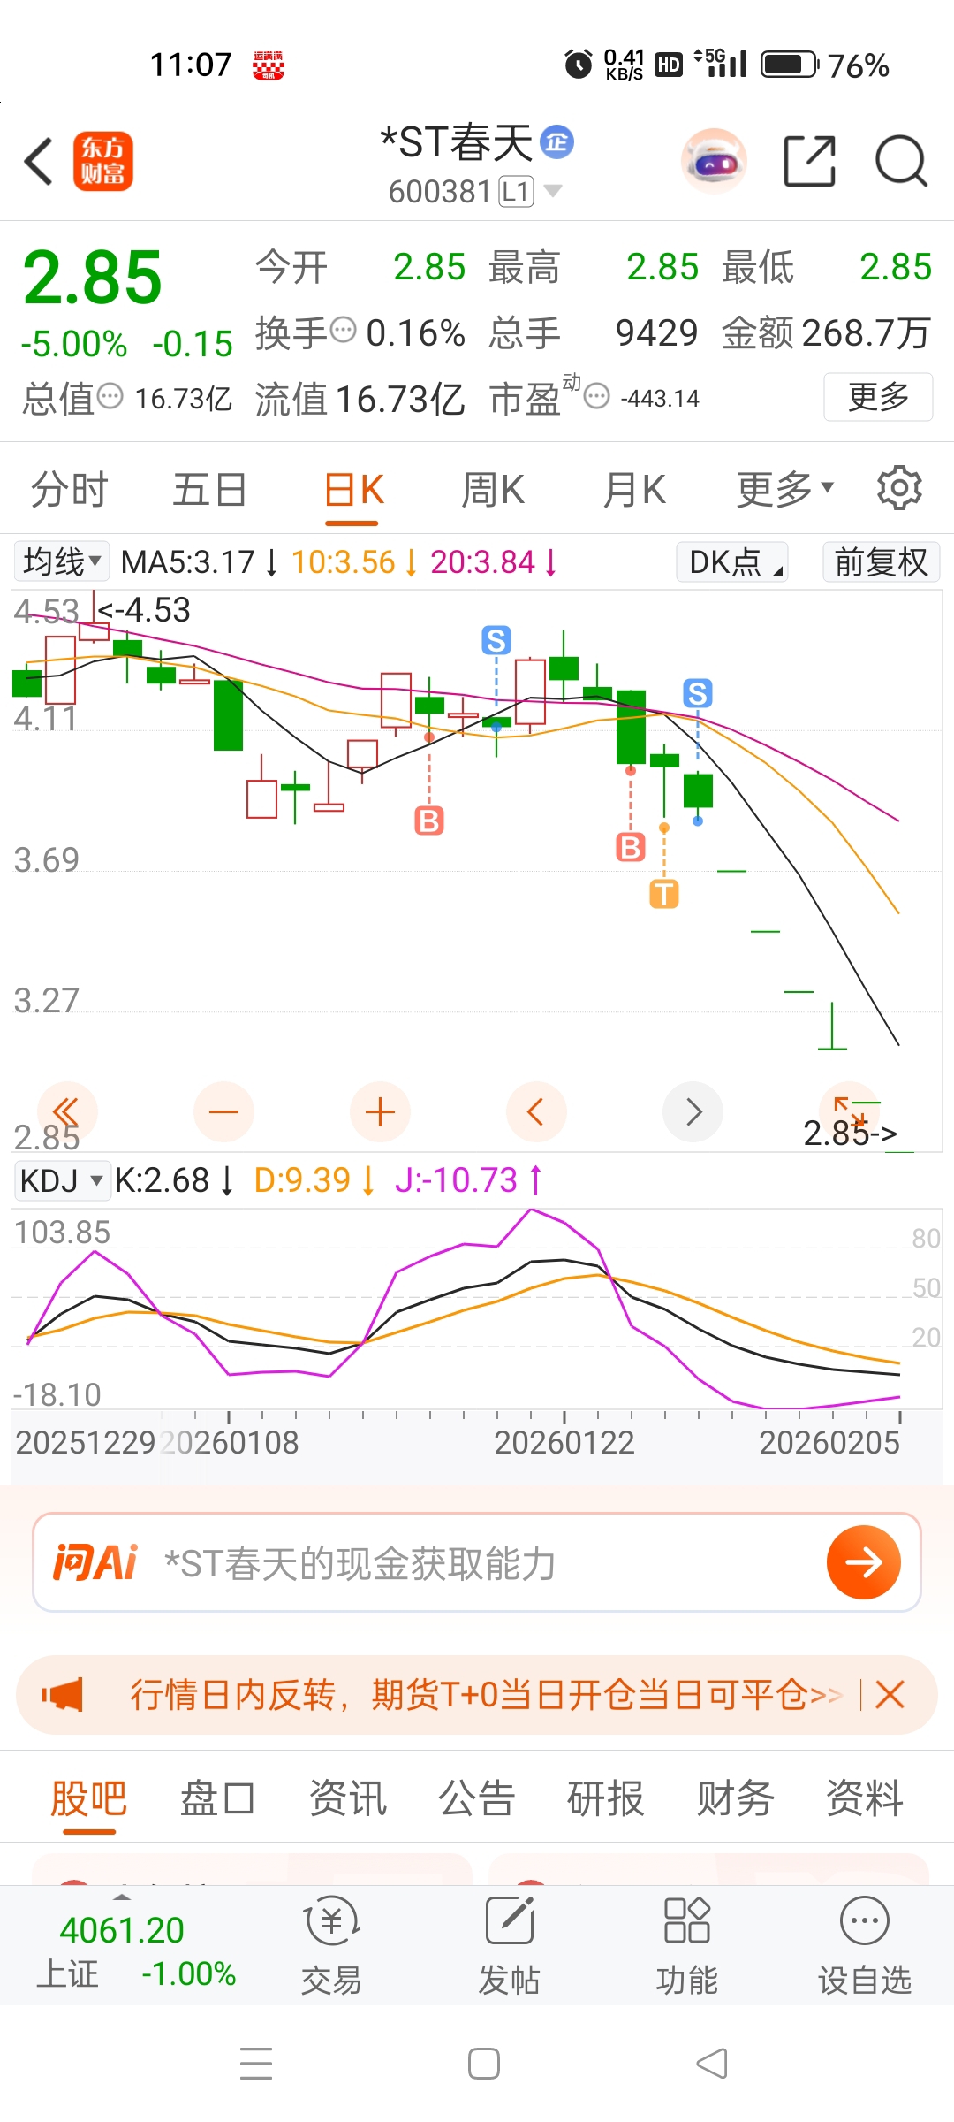Image resolution: width=954 pixels, height=2122 pixels.
Task: Switch to 五日 chart tab
Action: click(x=209, y=488)
